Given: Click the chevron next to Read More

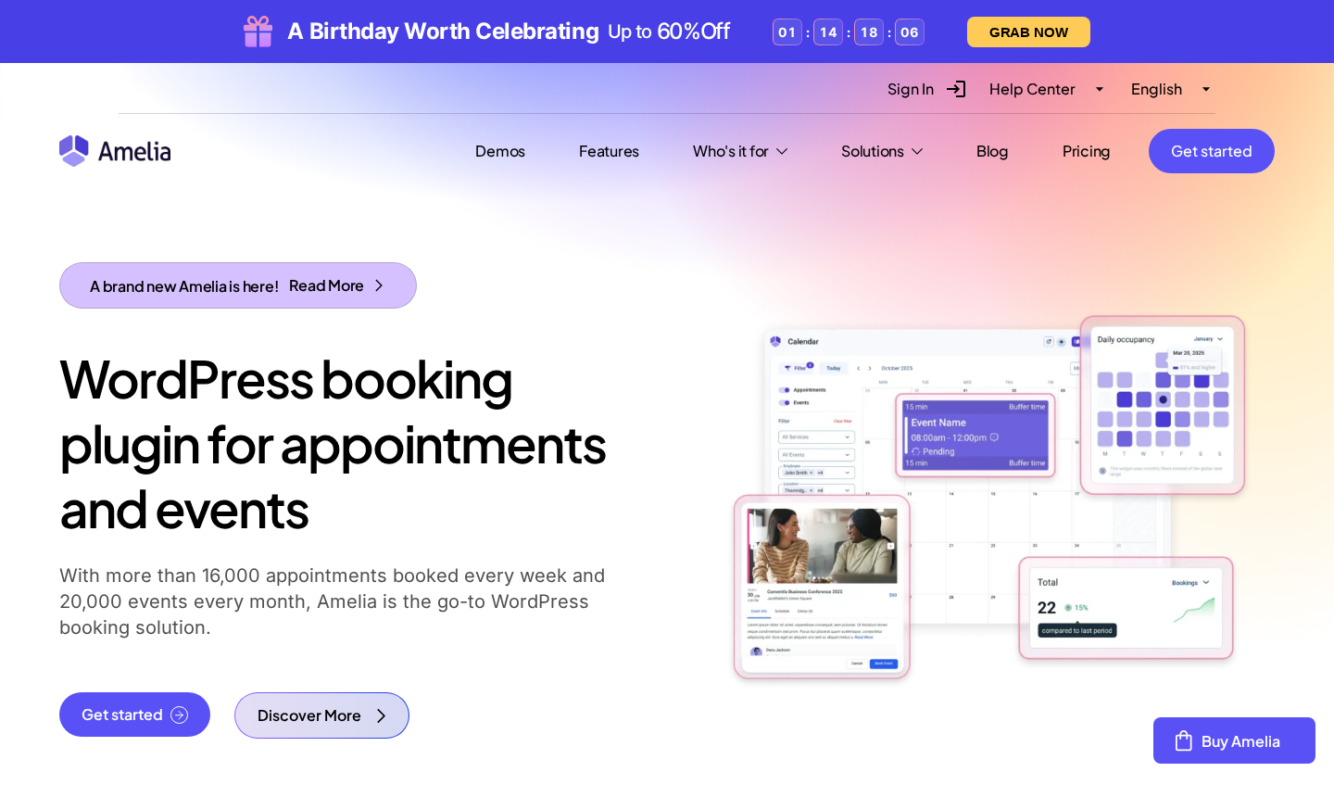Looking at the screenshot, I should pos(379,285).
